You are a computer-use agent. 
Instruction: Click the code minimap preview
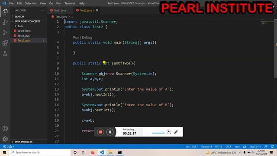(267, 22)
